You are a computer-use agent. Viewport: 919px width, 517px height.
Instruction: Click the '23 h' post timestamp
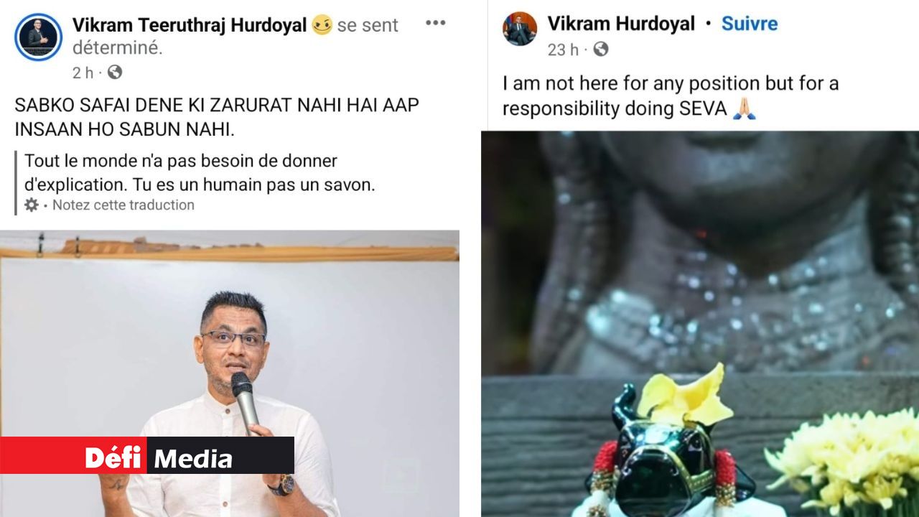point(563,50)
